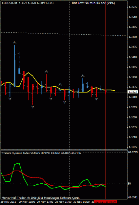Click the 1.3435 price axis label
The height and width of the screenshot is (205, 139).
(133, 47)
